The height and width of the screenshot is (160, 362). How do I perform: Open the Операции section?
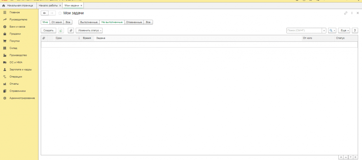click(19, 77)
